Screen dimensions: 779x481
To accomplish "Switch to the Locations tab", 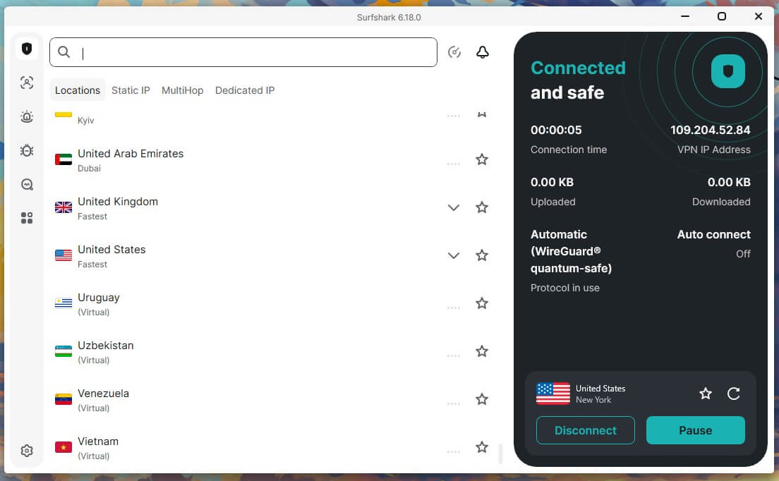I will [x=78, y=90].
